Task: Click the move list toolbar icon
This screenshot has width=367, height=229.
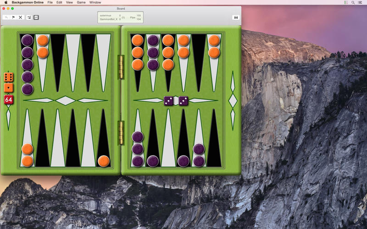Action: (28, 17)
